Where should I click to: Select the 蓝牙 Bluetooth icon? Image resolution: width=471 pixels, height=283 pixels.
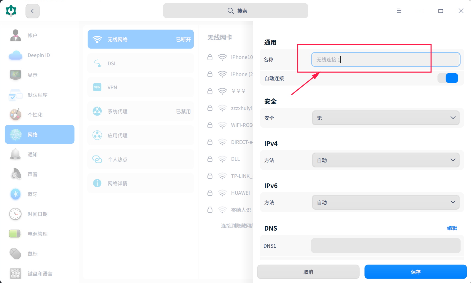15,194
